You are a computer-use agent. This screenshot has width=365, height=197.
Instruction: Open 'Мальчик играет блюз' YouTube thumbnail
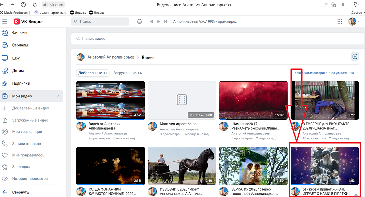(x=182, y=100)
